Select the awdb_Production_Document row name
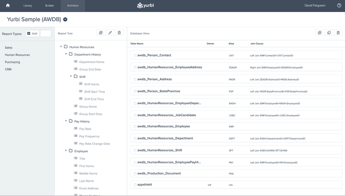Image resolution: width=345 pixels, height=196 pixels. tap(159, 173)
